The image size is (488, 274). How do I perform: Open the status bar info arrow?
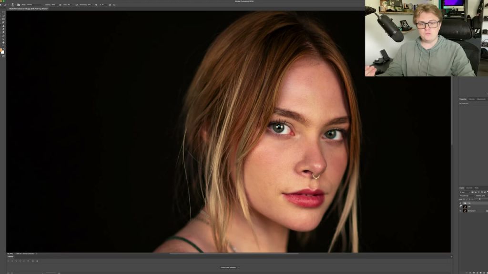36,254
